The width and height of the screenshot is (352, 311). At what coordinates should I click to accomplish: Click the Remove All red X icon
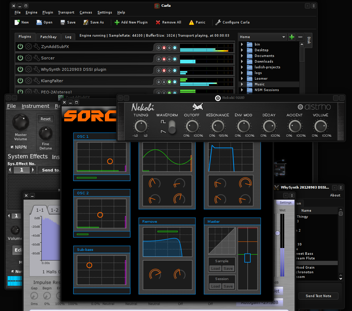click(158, 22)
